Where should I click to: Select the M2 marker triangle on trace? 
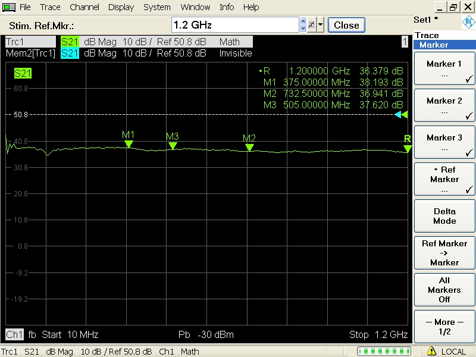coord(249,148)
